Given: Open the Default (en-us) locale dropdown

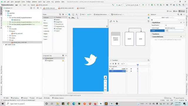Looking at the screenshot, I should pyautogui.click(x=117, y=14).
